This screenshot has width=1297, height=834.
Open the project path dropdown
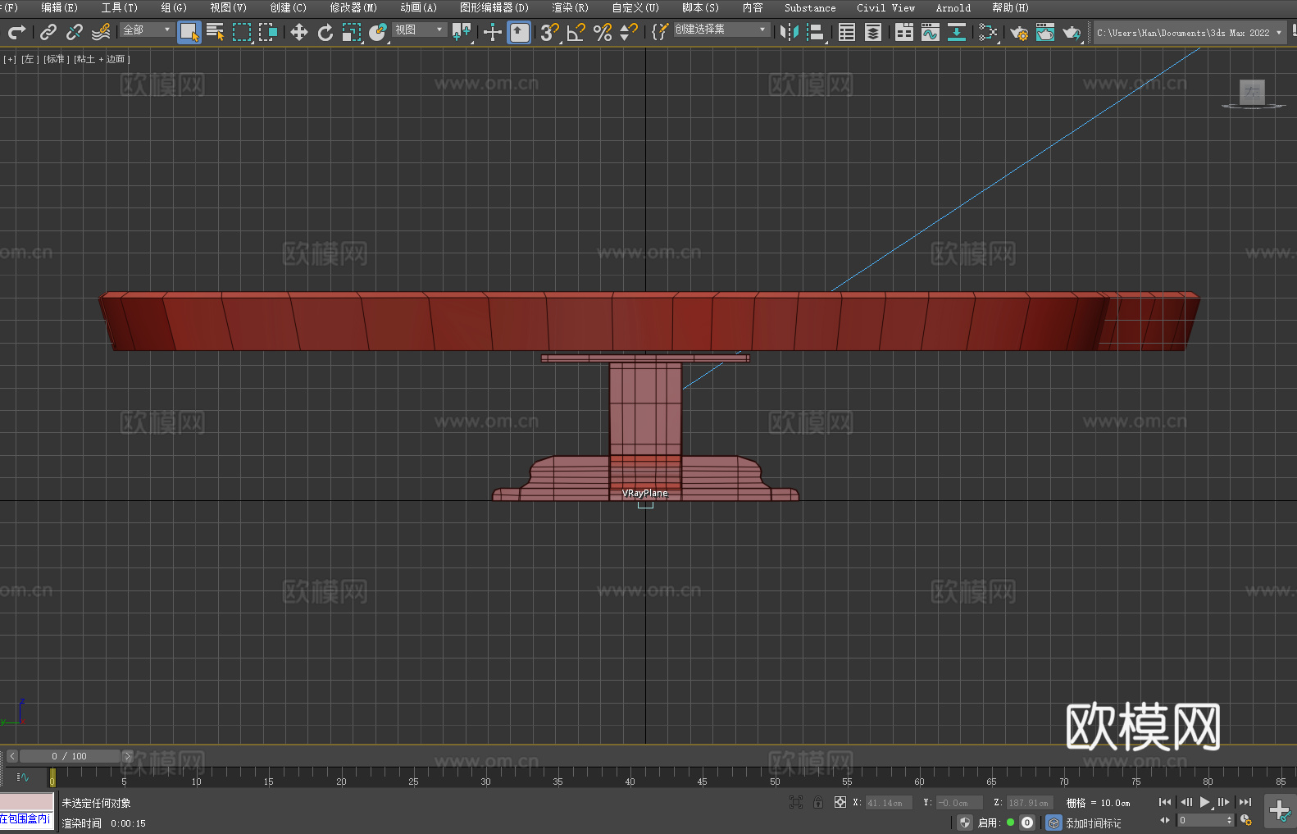click(x=1190, y=32)
